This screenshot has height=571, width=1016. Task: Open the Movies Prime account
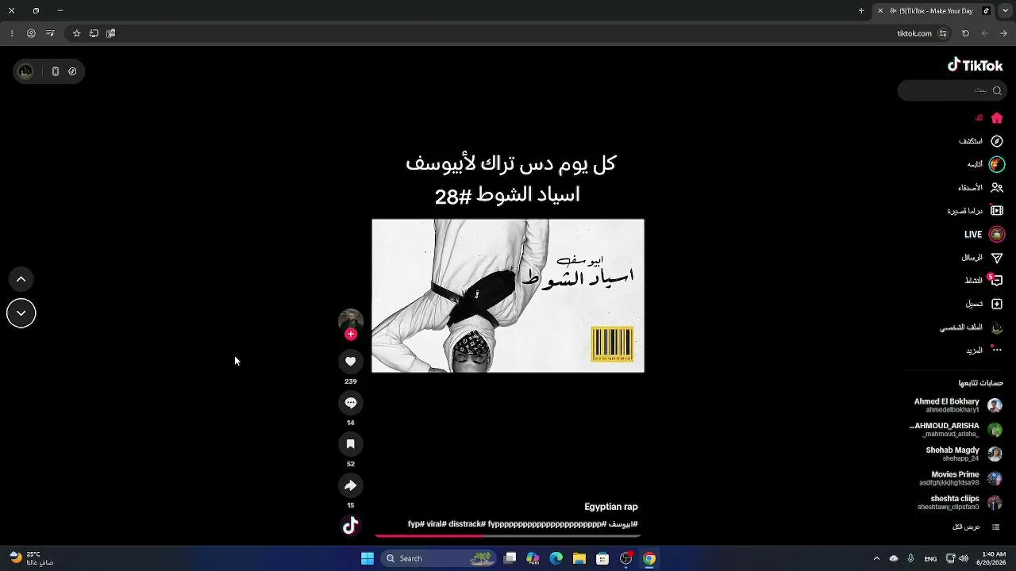click(961, 478)
